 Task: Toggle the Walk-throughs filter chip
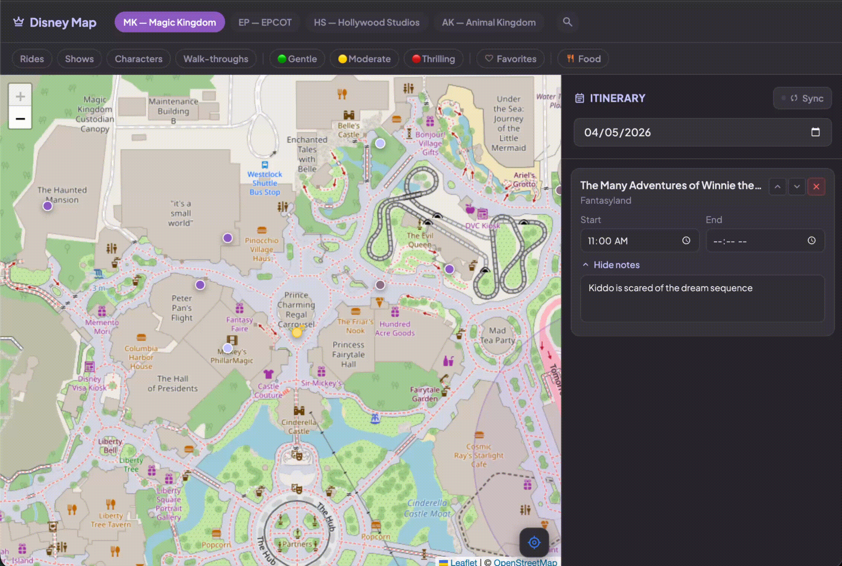click(x=216, y=59)
